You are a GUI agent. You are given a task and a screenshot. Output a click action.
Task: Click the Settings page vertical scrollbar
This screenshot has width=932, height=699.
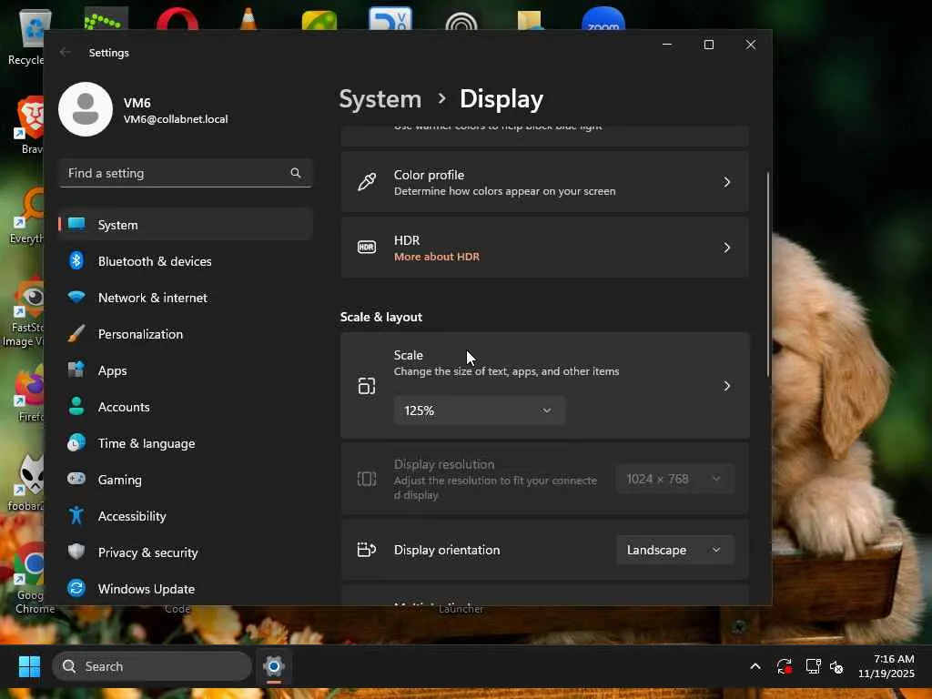[x=768, y=274]
